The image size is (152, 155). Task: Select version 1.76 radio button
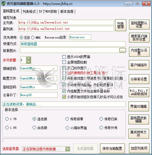pos(7,119)
